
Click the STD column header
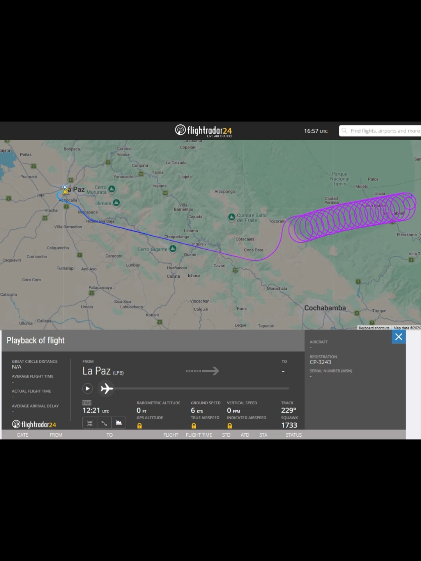[x=226, y=435]
